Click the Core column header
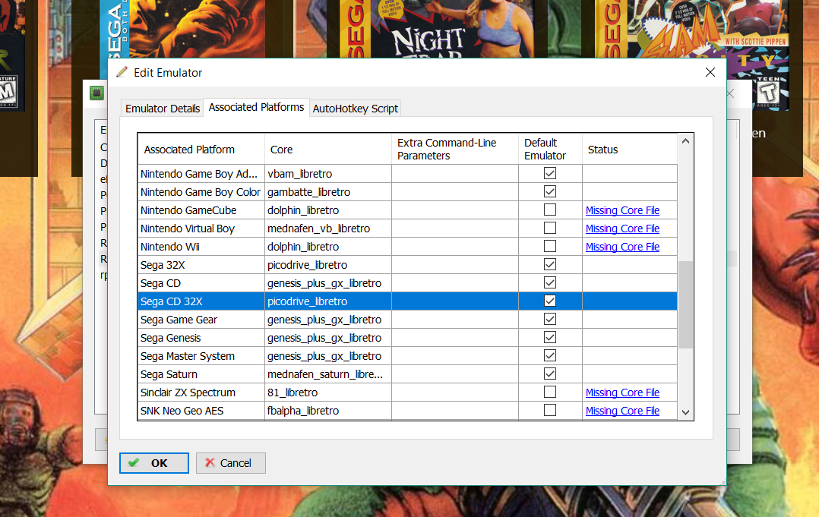 (328, 150)
